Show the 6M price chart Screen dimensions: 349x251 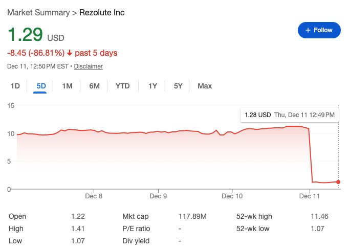94,86
